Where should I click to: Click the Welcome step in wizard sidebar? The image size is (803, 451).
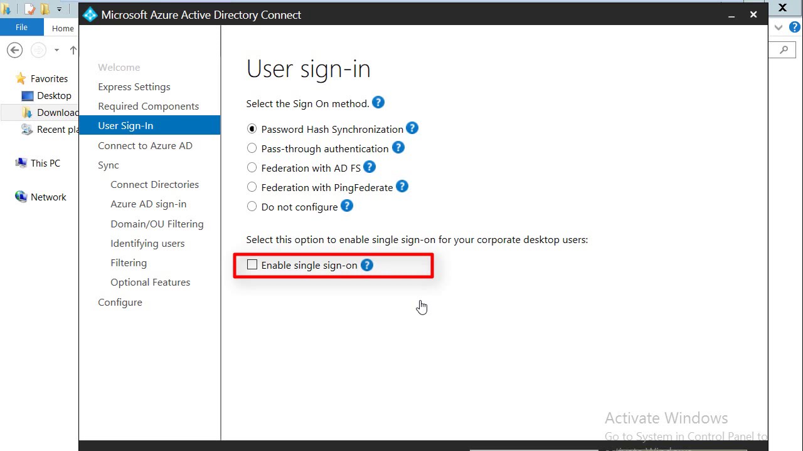coord(119,67)
